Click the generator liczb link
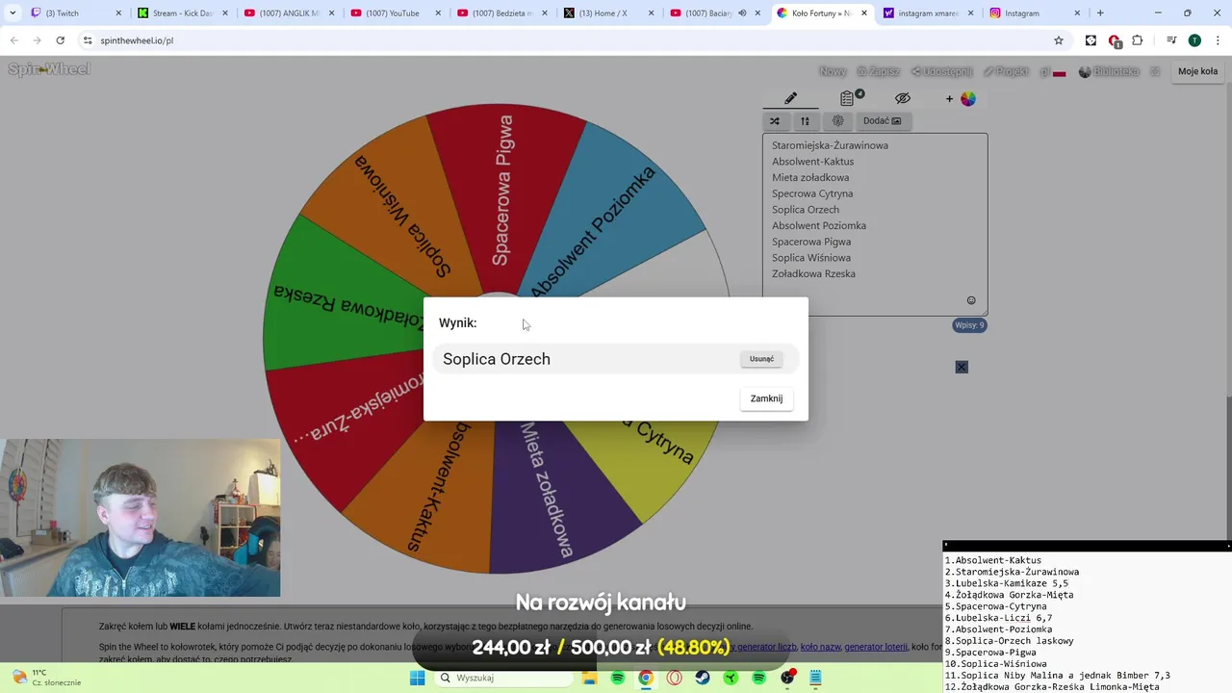 coord(767,647)
